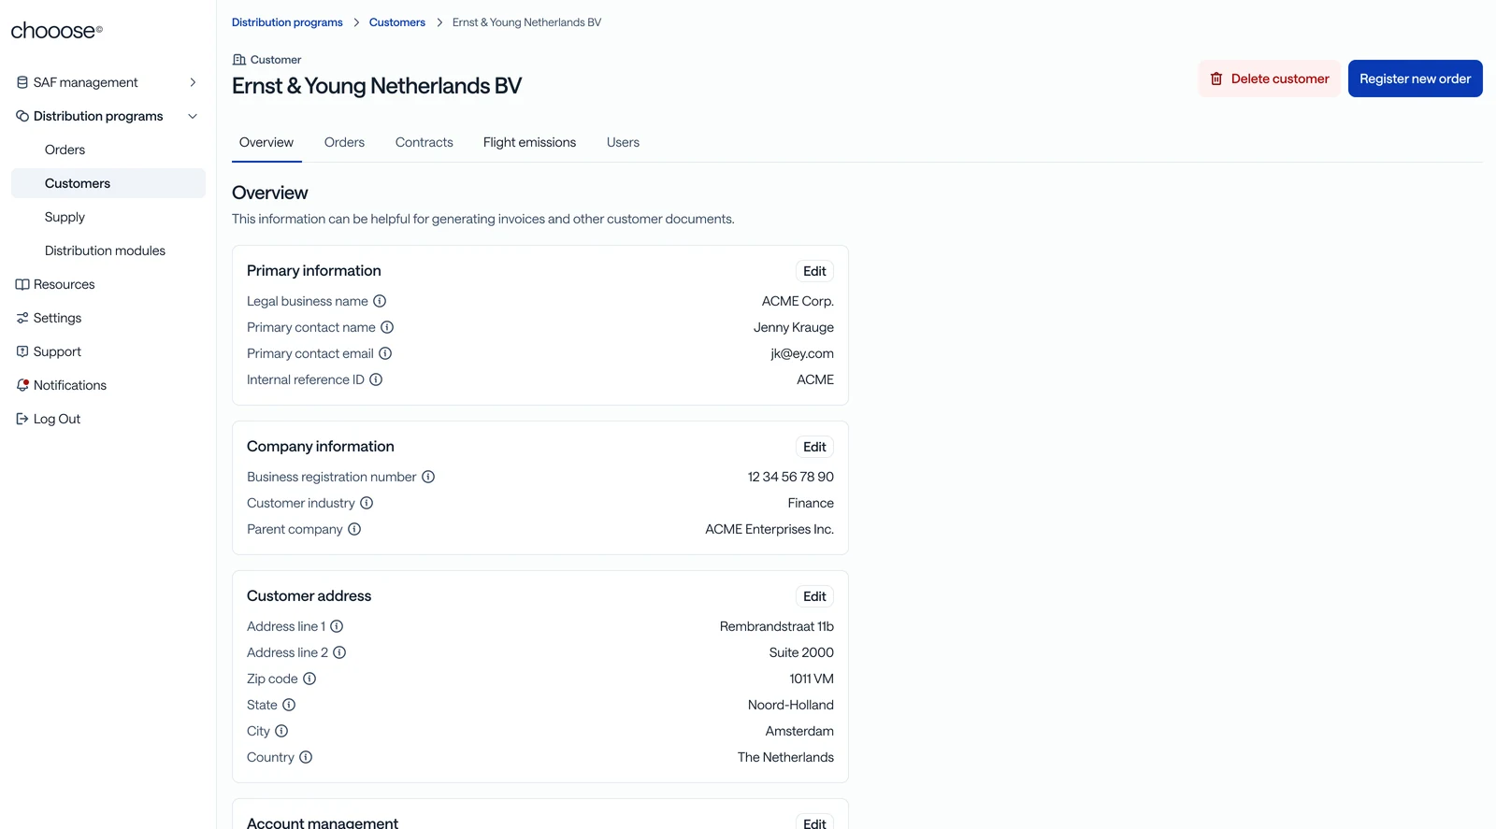This screenshot has height=829, width=1496.
Task: Open Settings in the sidebar
Action: [108, 318]
